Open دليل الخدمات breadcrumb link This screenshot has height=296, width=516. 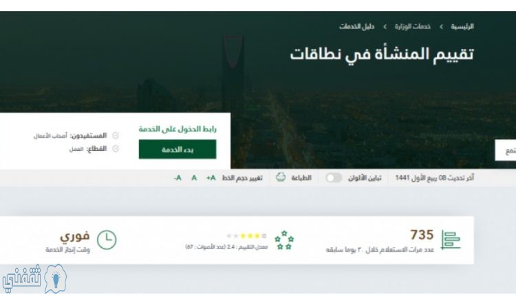356,26
